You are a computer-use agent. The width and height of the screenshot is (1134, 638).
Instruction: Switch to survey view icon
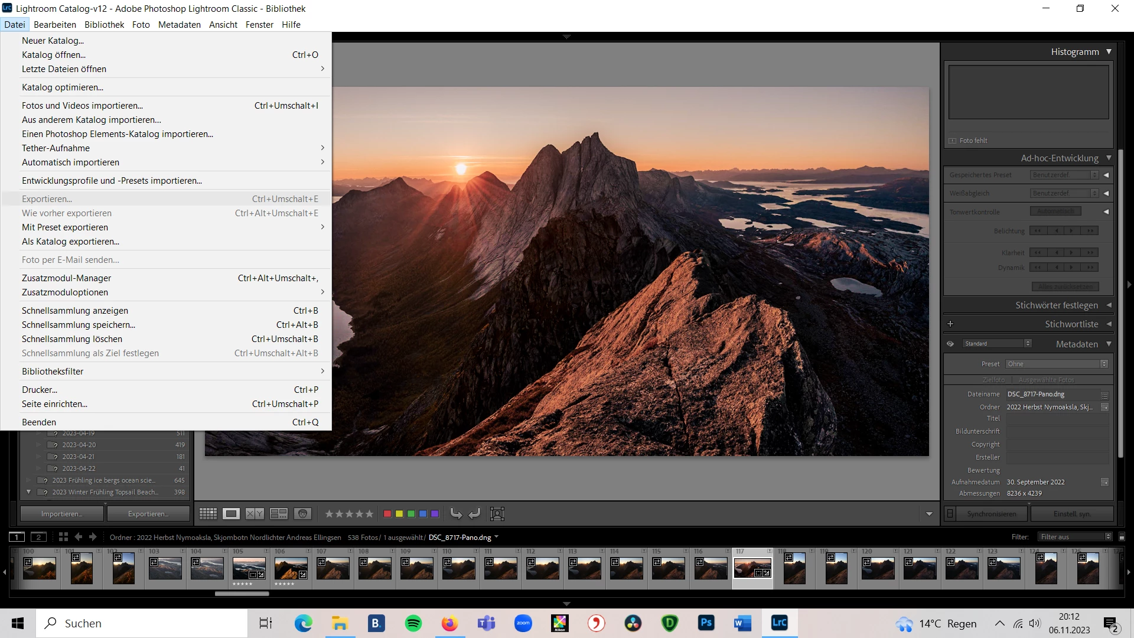pyautogui.click(x=278, y=514)
